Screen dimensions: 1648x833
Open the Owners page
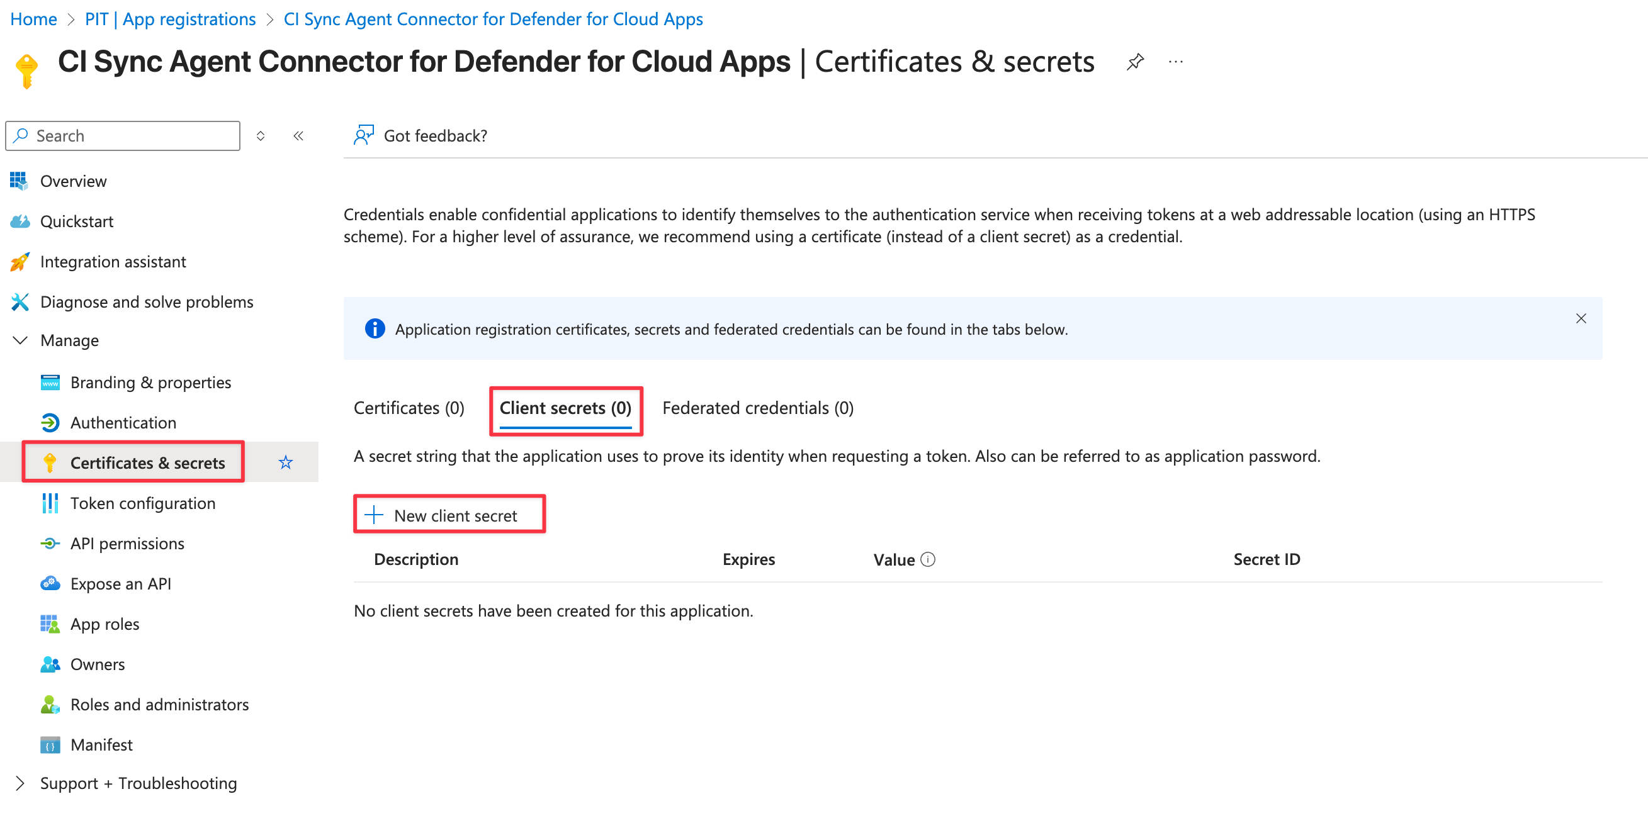[98, 664]
